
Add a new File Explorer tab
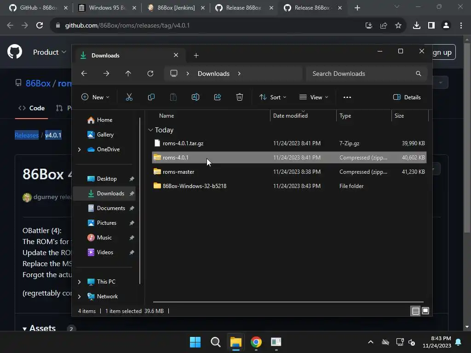[196, 56]
